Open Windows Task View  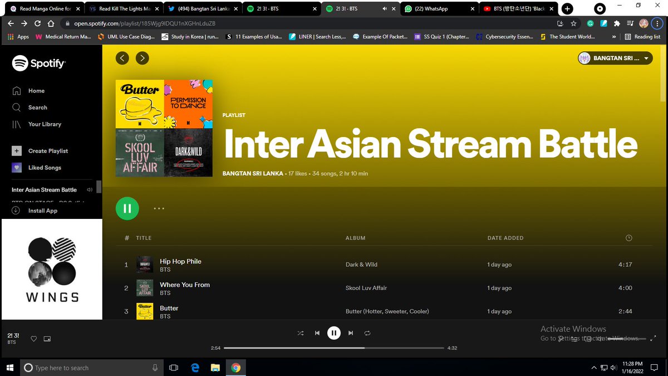pyautogui.click(x=174, y=368)
